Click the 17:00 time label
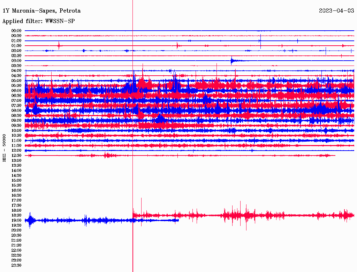Viewport: 357px width, 272px height. coord(16,201)
